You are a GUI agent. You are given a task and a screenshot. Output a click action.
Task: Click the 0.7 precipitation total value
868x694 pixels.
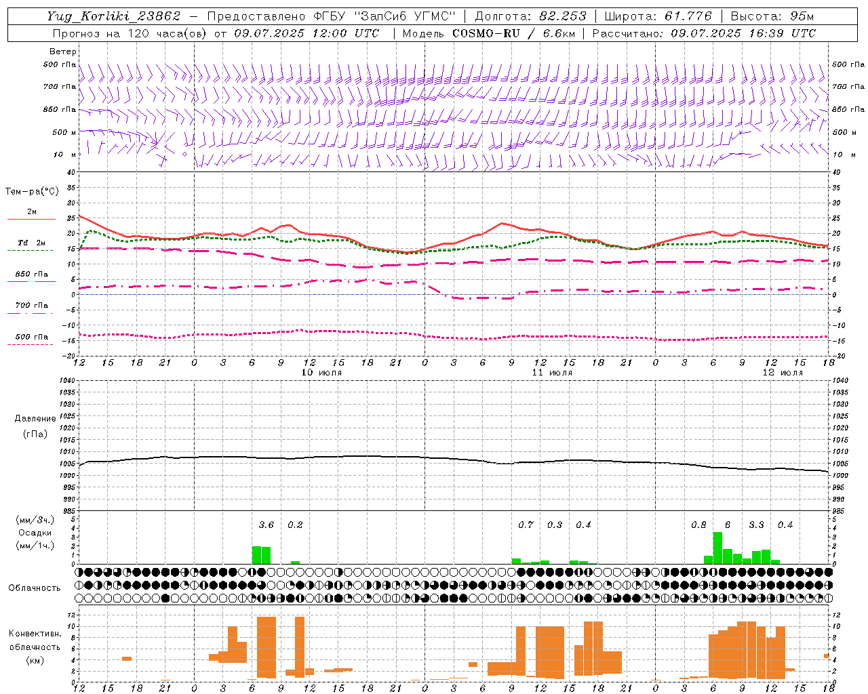526,525
